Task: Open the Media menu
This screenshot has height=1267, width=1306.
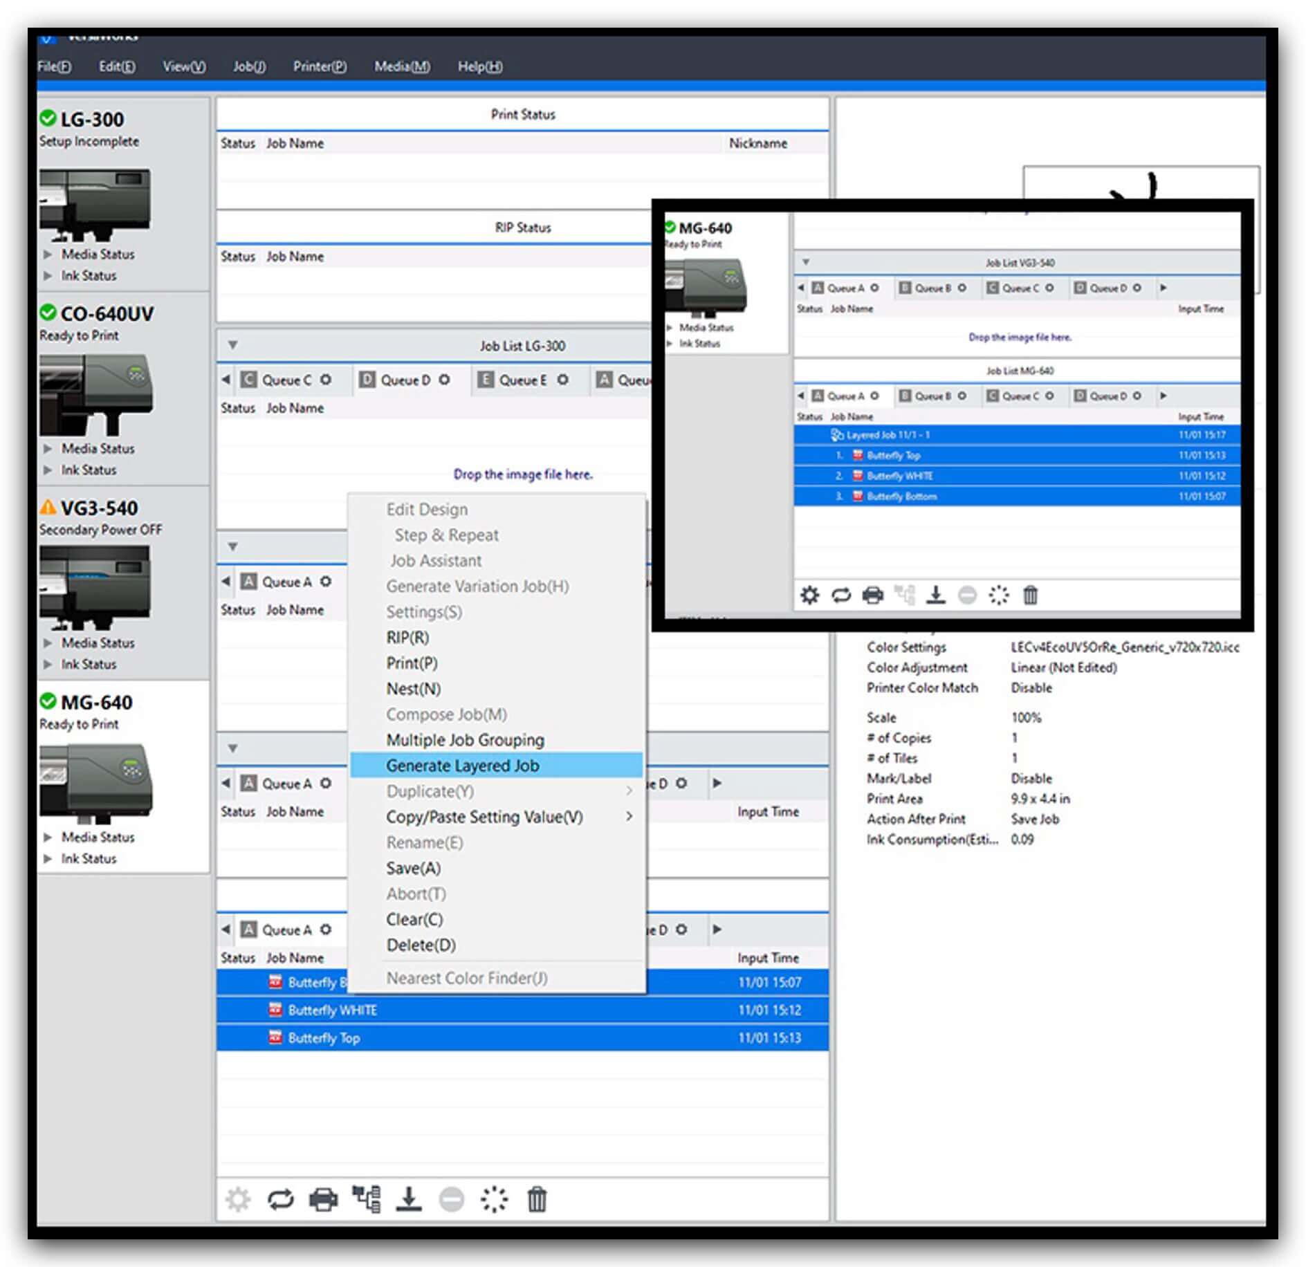Action: click(402, 66)
